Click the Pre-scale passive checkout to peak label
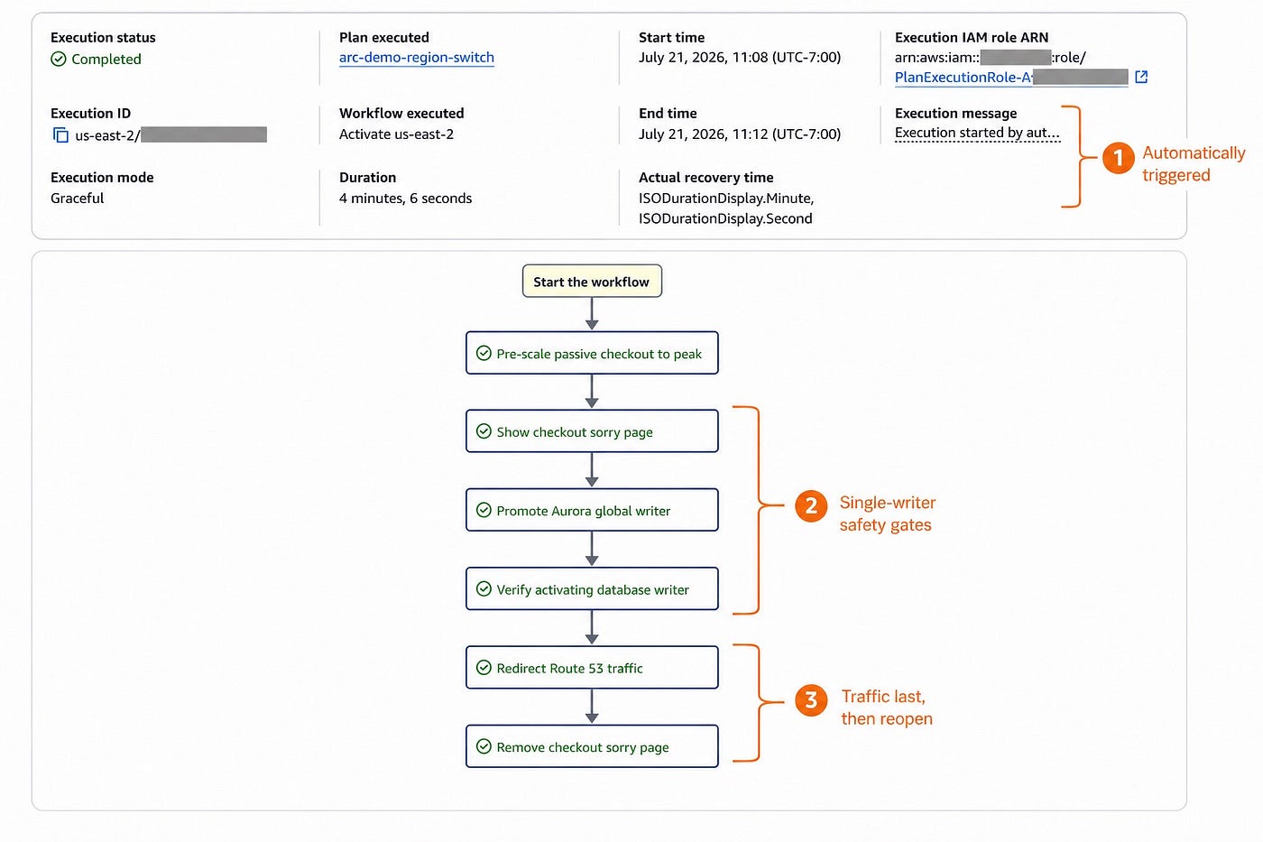 click(x=599, y=354)
